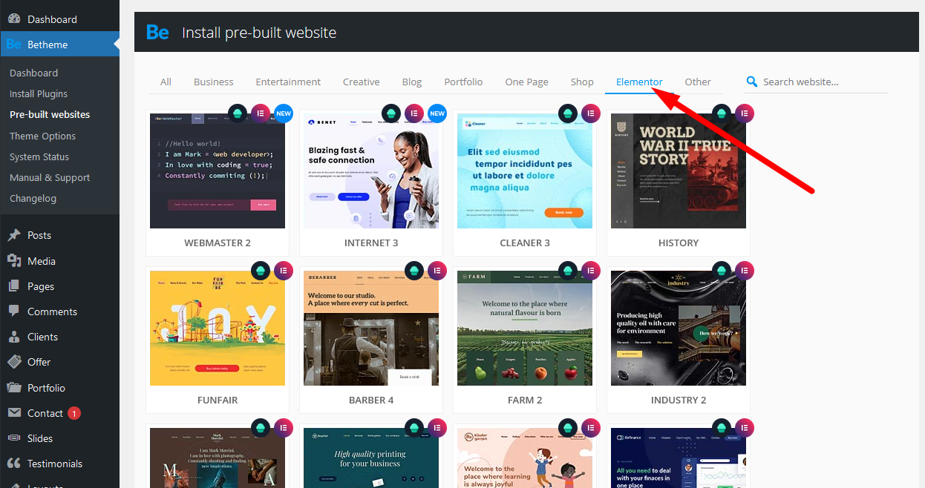Viewport: 925px width, 488px height.
Task: Click the 'FARM 2' title text
Action: (525, 400)
